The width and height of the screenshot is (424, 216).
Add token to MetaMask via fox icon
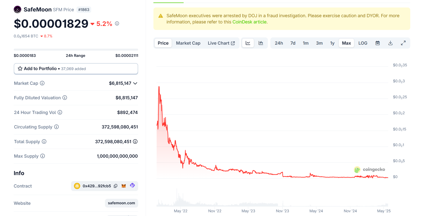click(124, 186)
